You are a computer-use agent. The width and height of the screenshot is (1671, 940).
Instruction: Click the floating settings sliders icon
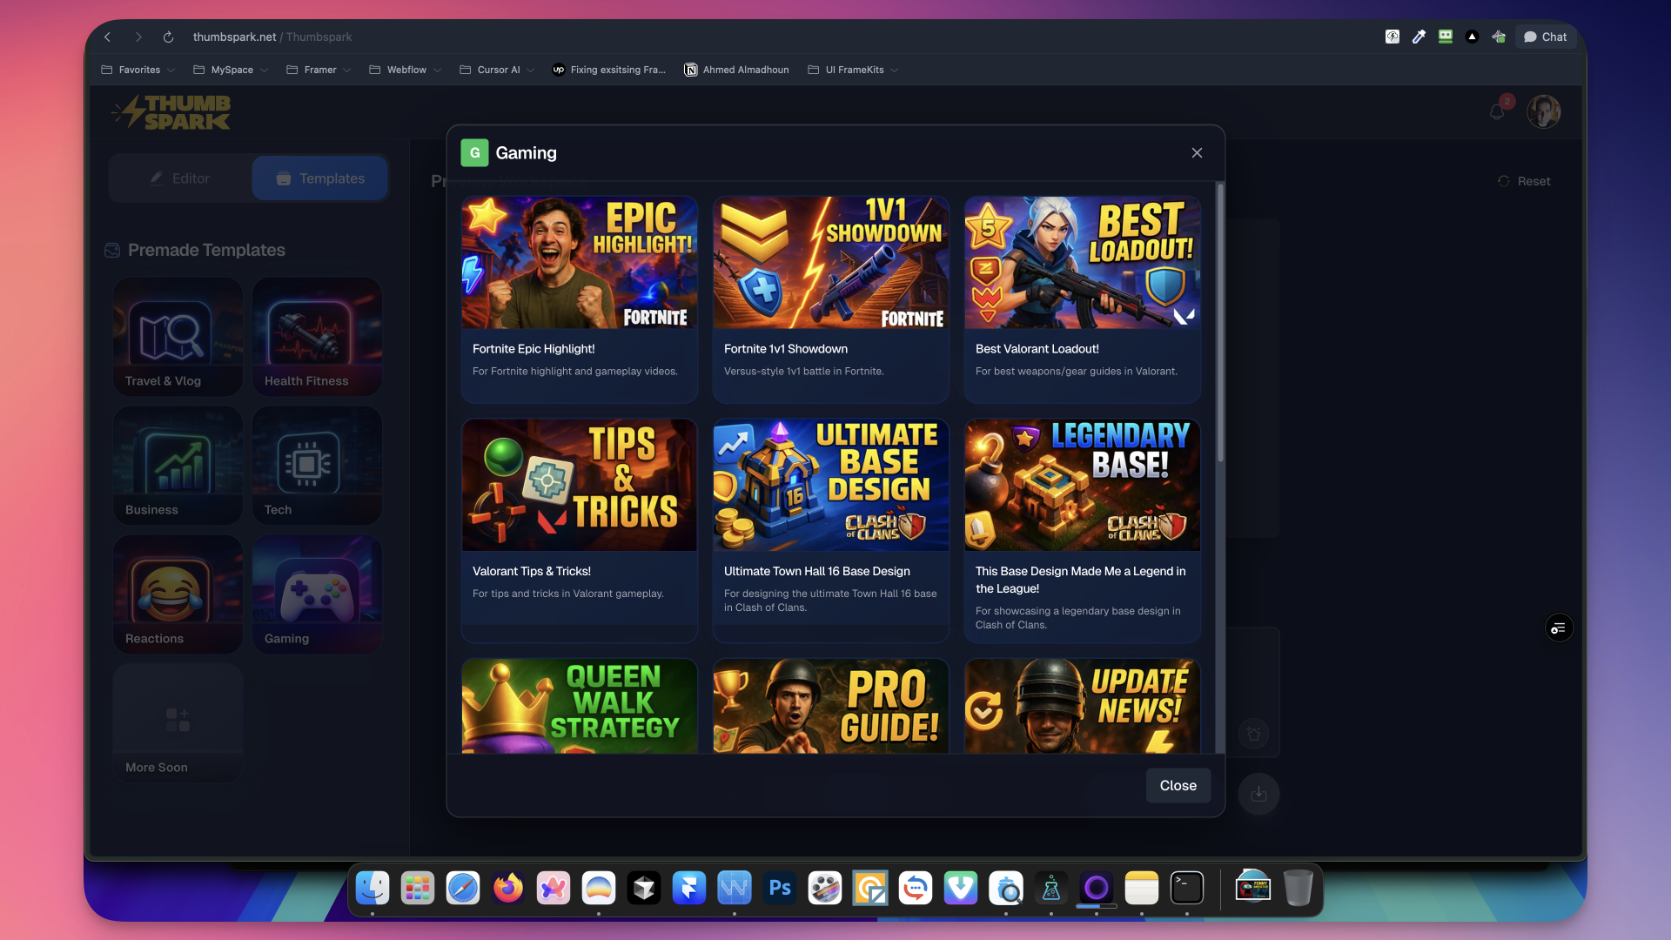tap(1559, 628)
